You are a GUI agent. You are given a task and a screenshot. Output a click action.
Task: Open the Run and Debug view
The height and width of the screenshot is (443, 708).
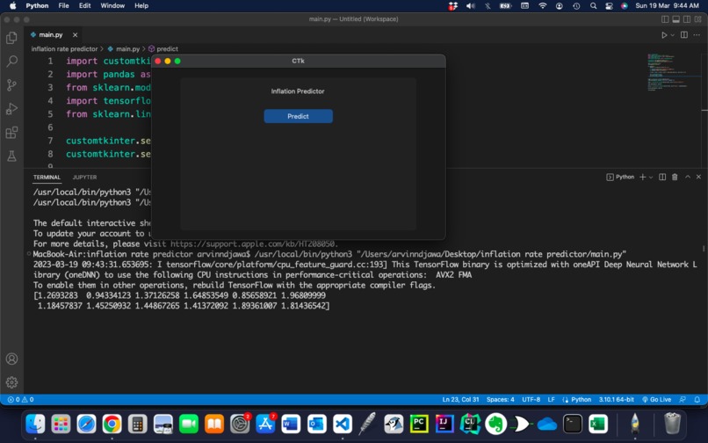coord(11,108)
